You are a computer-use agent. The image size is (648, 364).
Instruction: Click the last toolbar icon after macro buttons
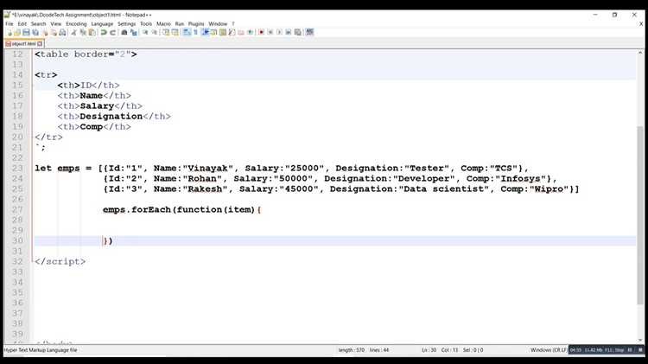(309, 32)
